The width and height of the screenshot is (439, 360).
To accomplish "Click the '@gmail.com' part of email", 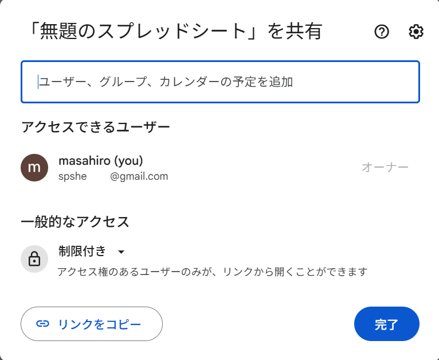I will tap(139, 176).
